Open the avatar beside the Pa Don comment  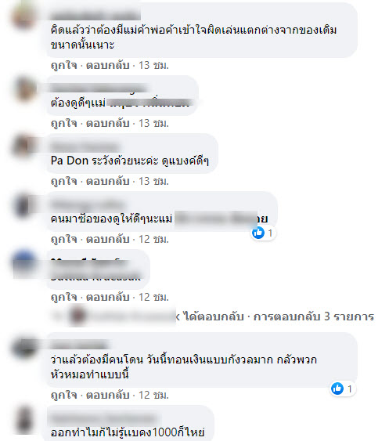pyautogui.click(x=24, y=146)
